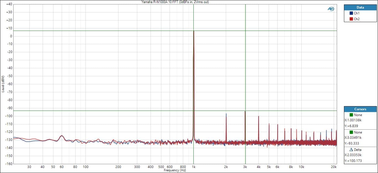Image resolution: width=378 pixels, height=173 pixels.
Task: Select the delta Y:+100.173 value
Action: point(353,161)
